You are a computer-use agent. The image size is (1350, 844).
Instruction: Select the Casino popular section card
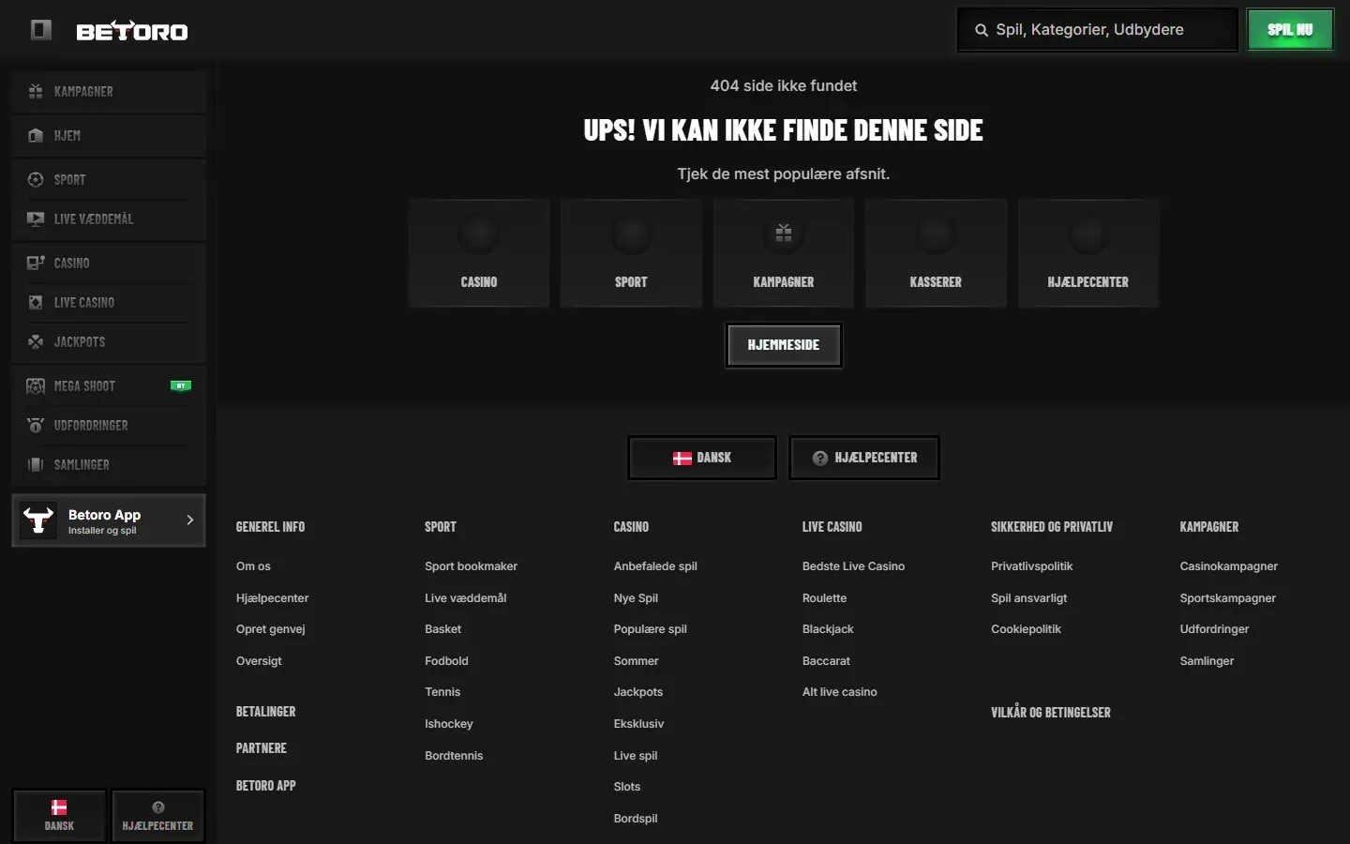pos(479,253)
